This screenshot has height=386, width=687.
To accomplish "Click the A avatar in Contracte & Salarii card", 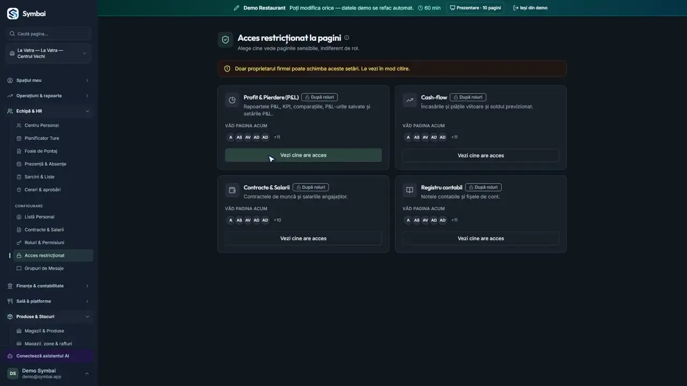I will pyautogui.click(x=231, y=220).
